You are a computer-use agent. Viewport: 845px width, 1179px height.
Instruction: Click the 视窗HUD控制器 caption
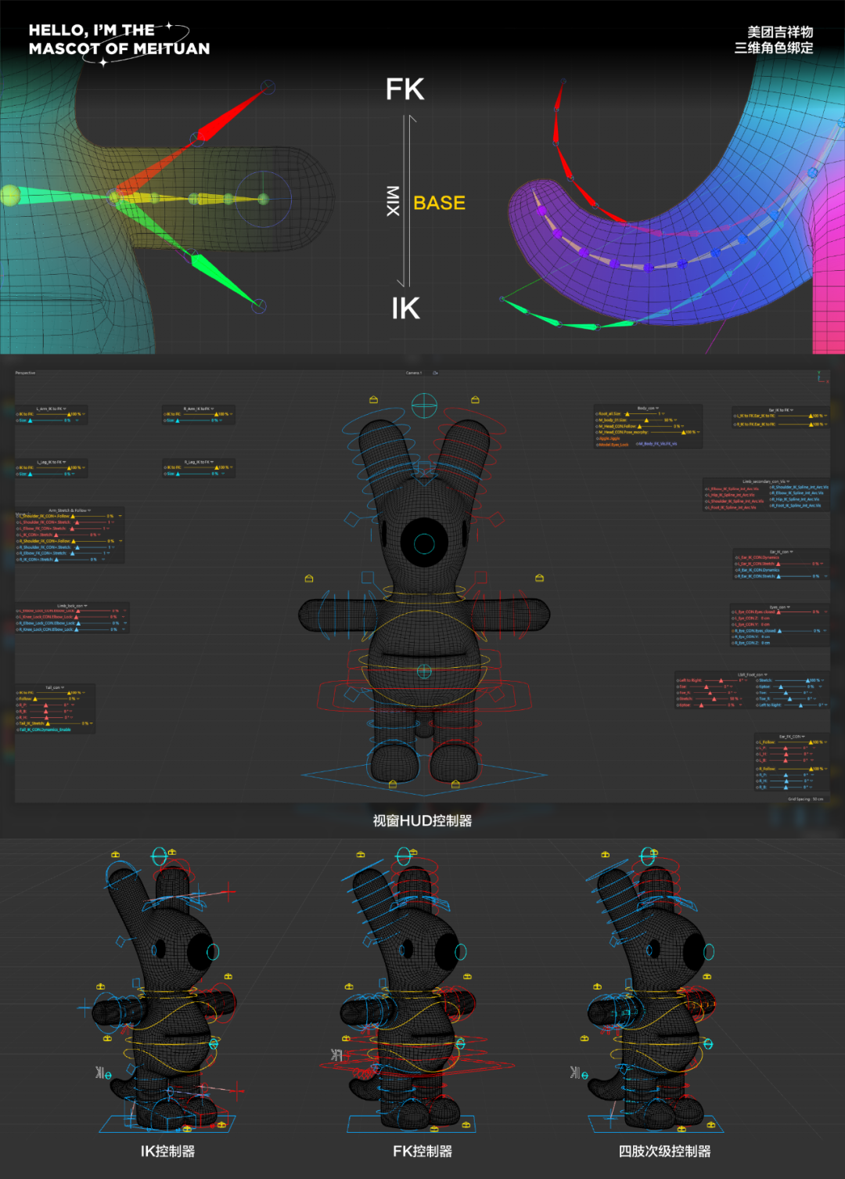[x=422, y=820]
